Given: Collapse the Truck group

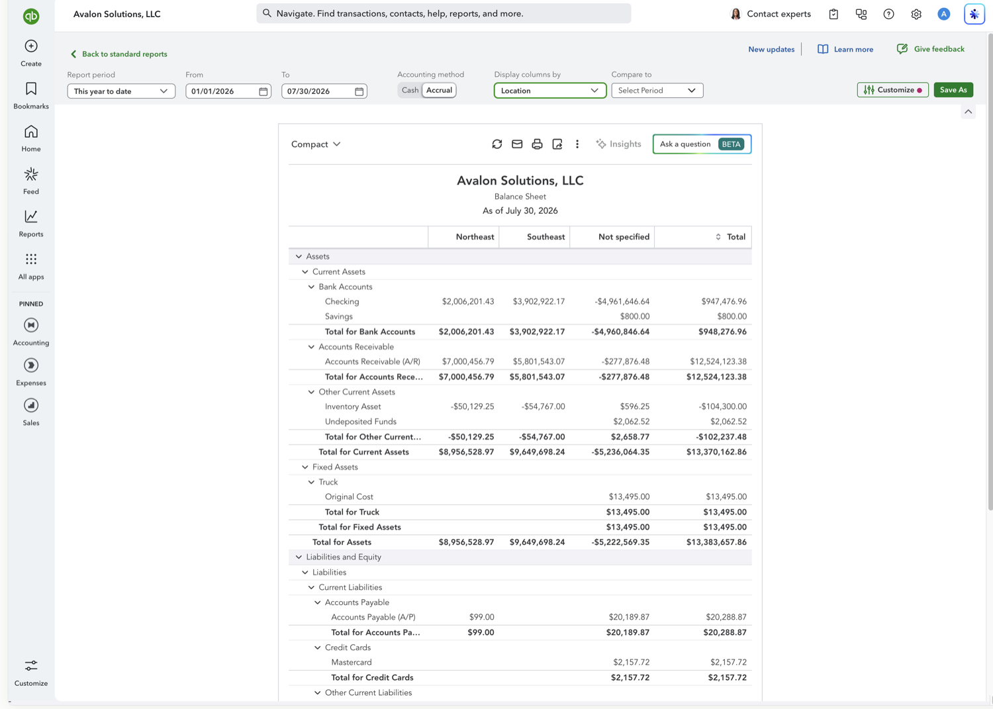Looking at the screenshot, I should 311,482.
